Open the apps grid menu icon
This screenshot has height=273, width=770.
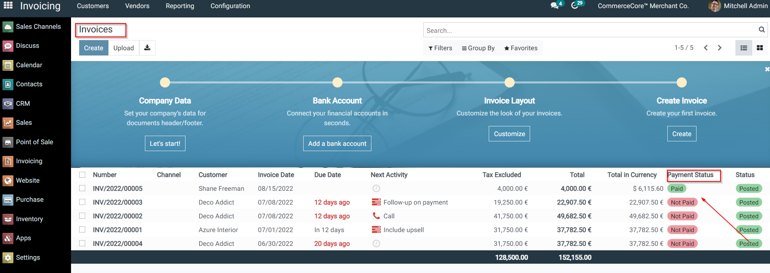click(8, 6)
